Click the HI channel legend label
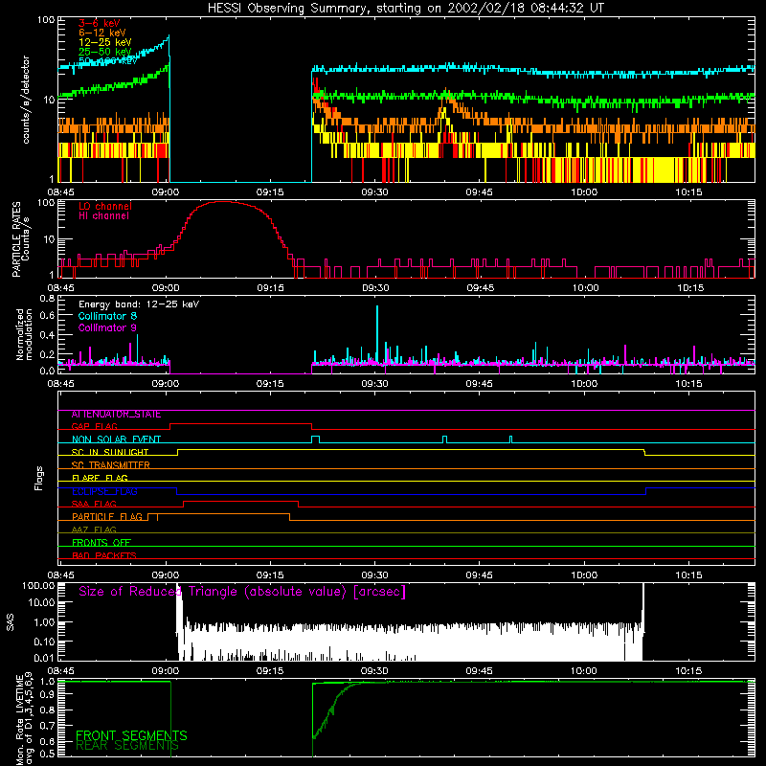This screenshot has width=766, height=766. 103,215
